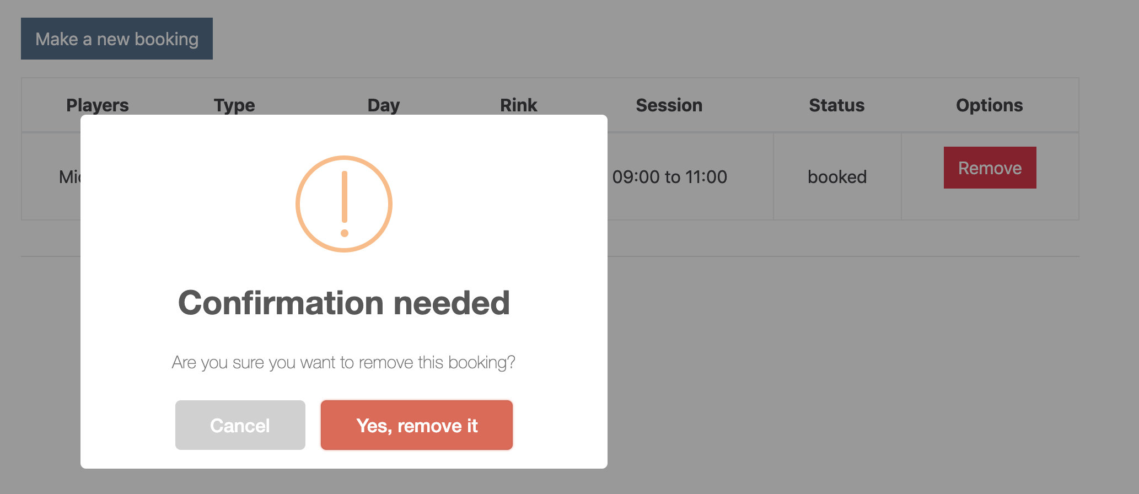The height and width of the screenshot is (494, 1139).
Task: Click the orange exclamation warning icon
Action: 344,204
